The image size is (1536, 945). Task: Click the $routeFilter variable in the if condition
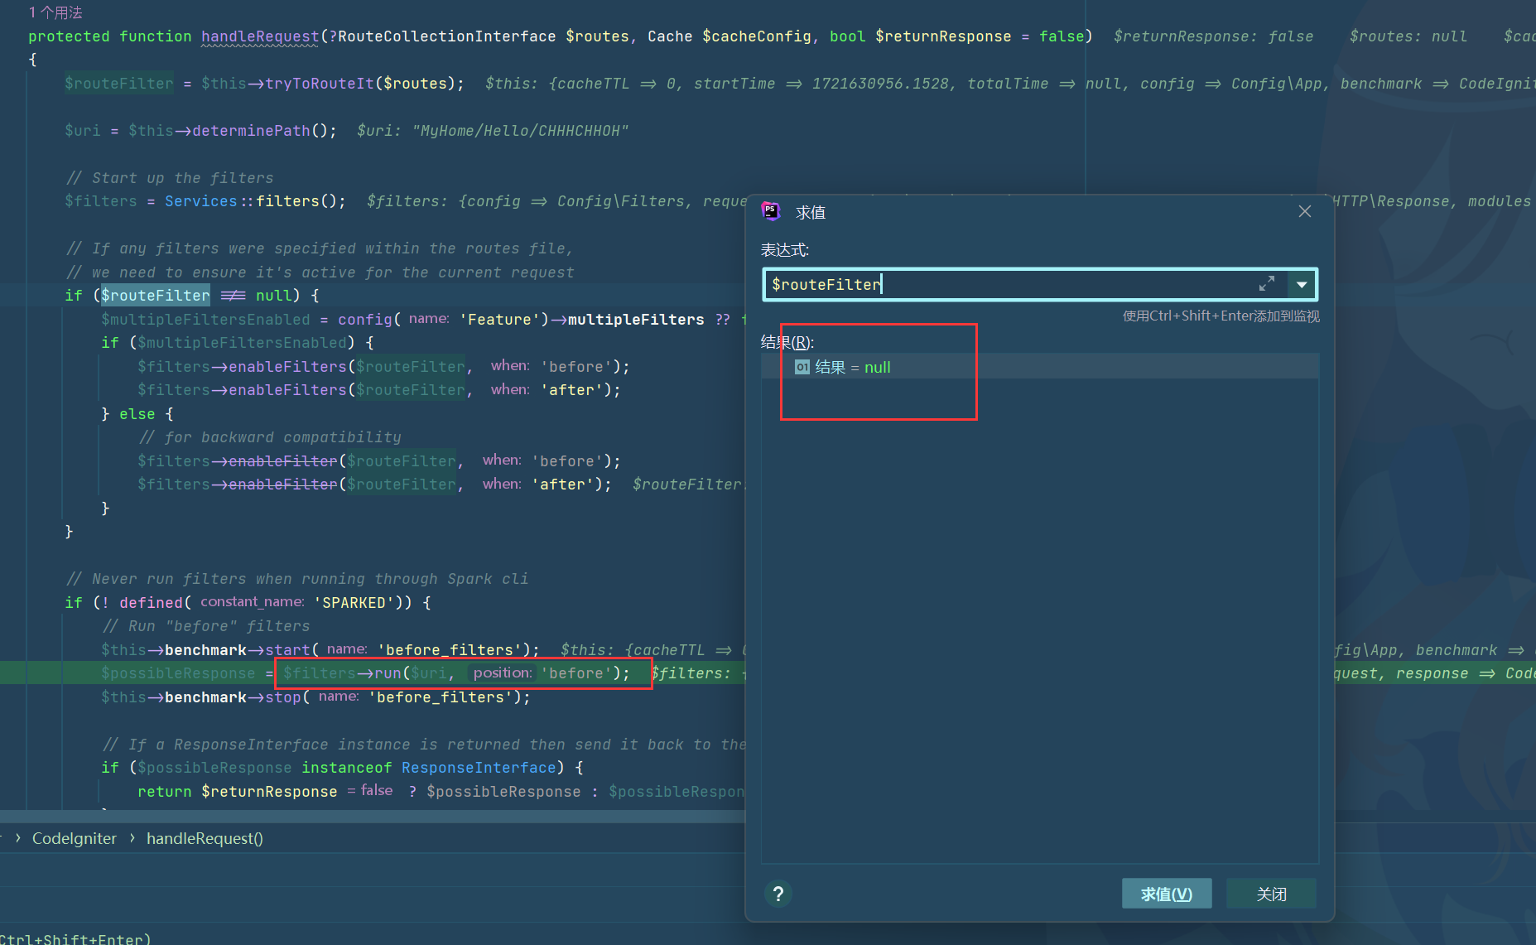coord(155,296)
